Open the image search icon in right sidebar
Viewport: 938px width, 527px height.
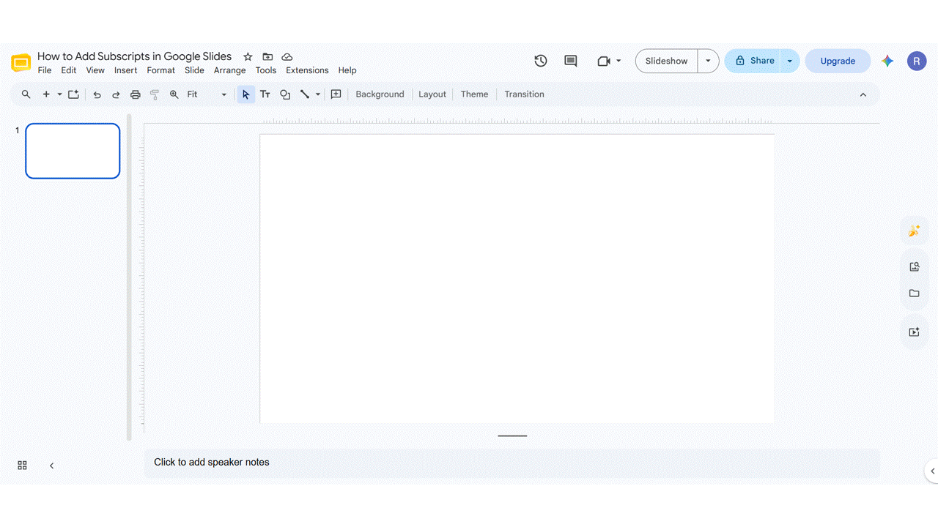click(x=914, y=267)
